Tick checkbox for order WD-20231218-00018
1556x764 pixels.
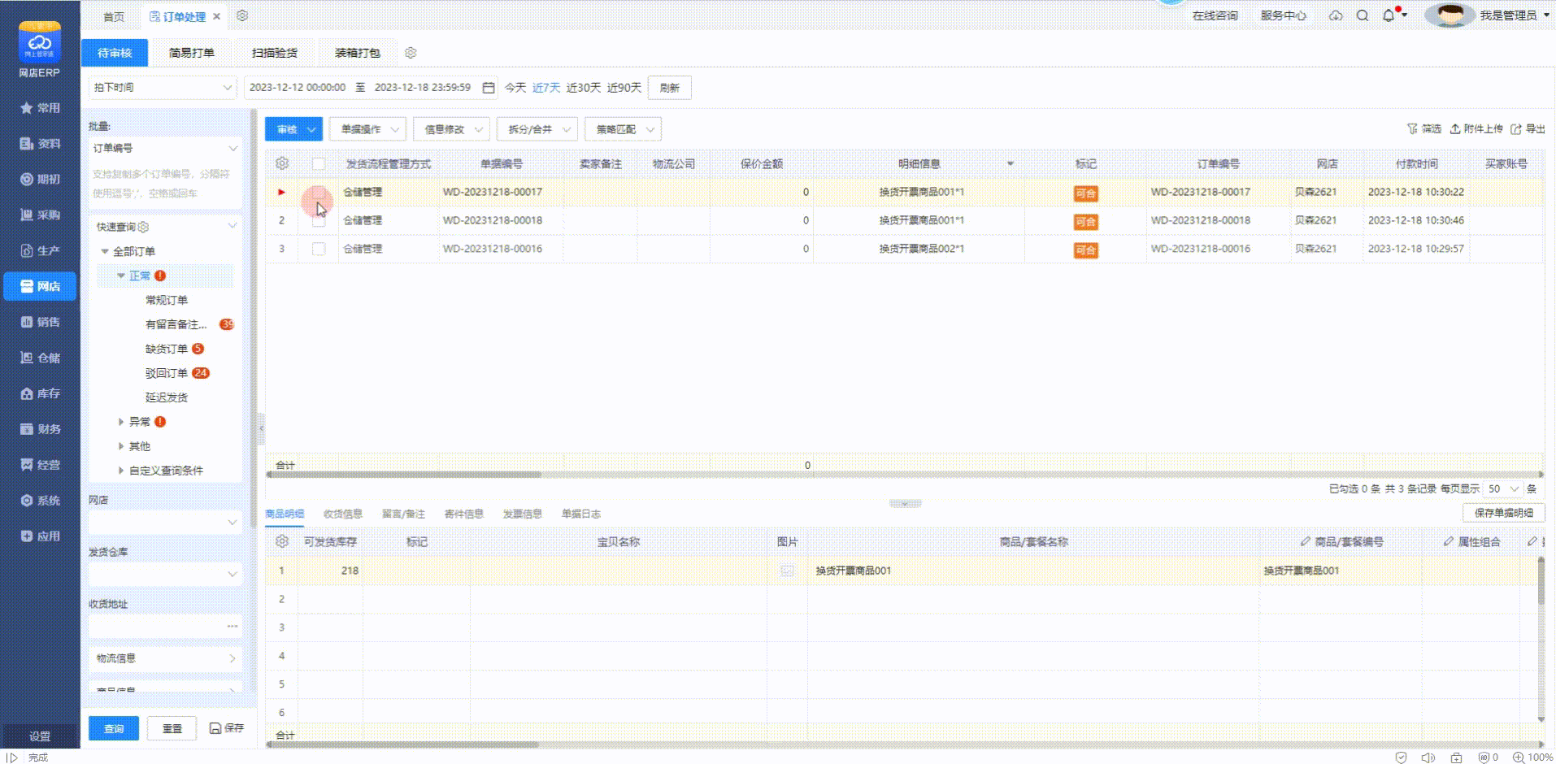pyautogui.click(x=319, y=221)
